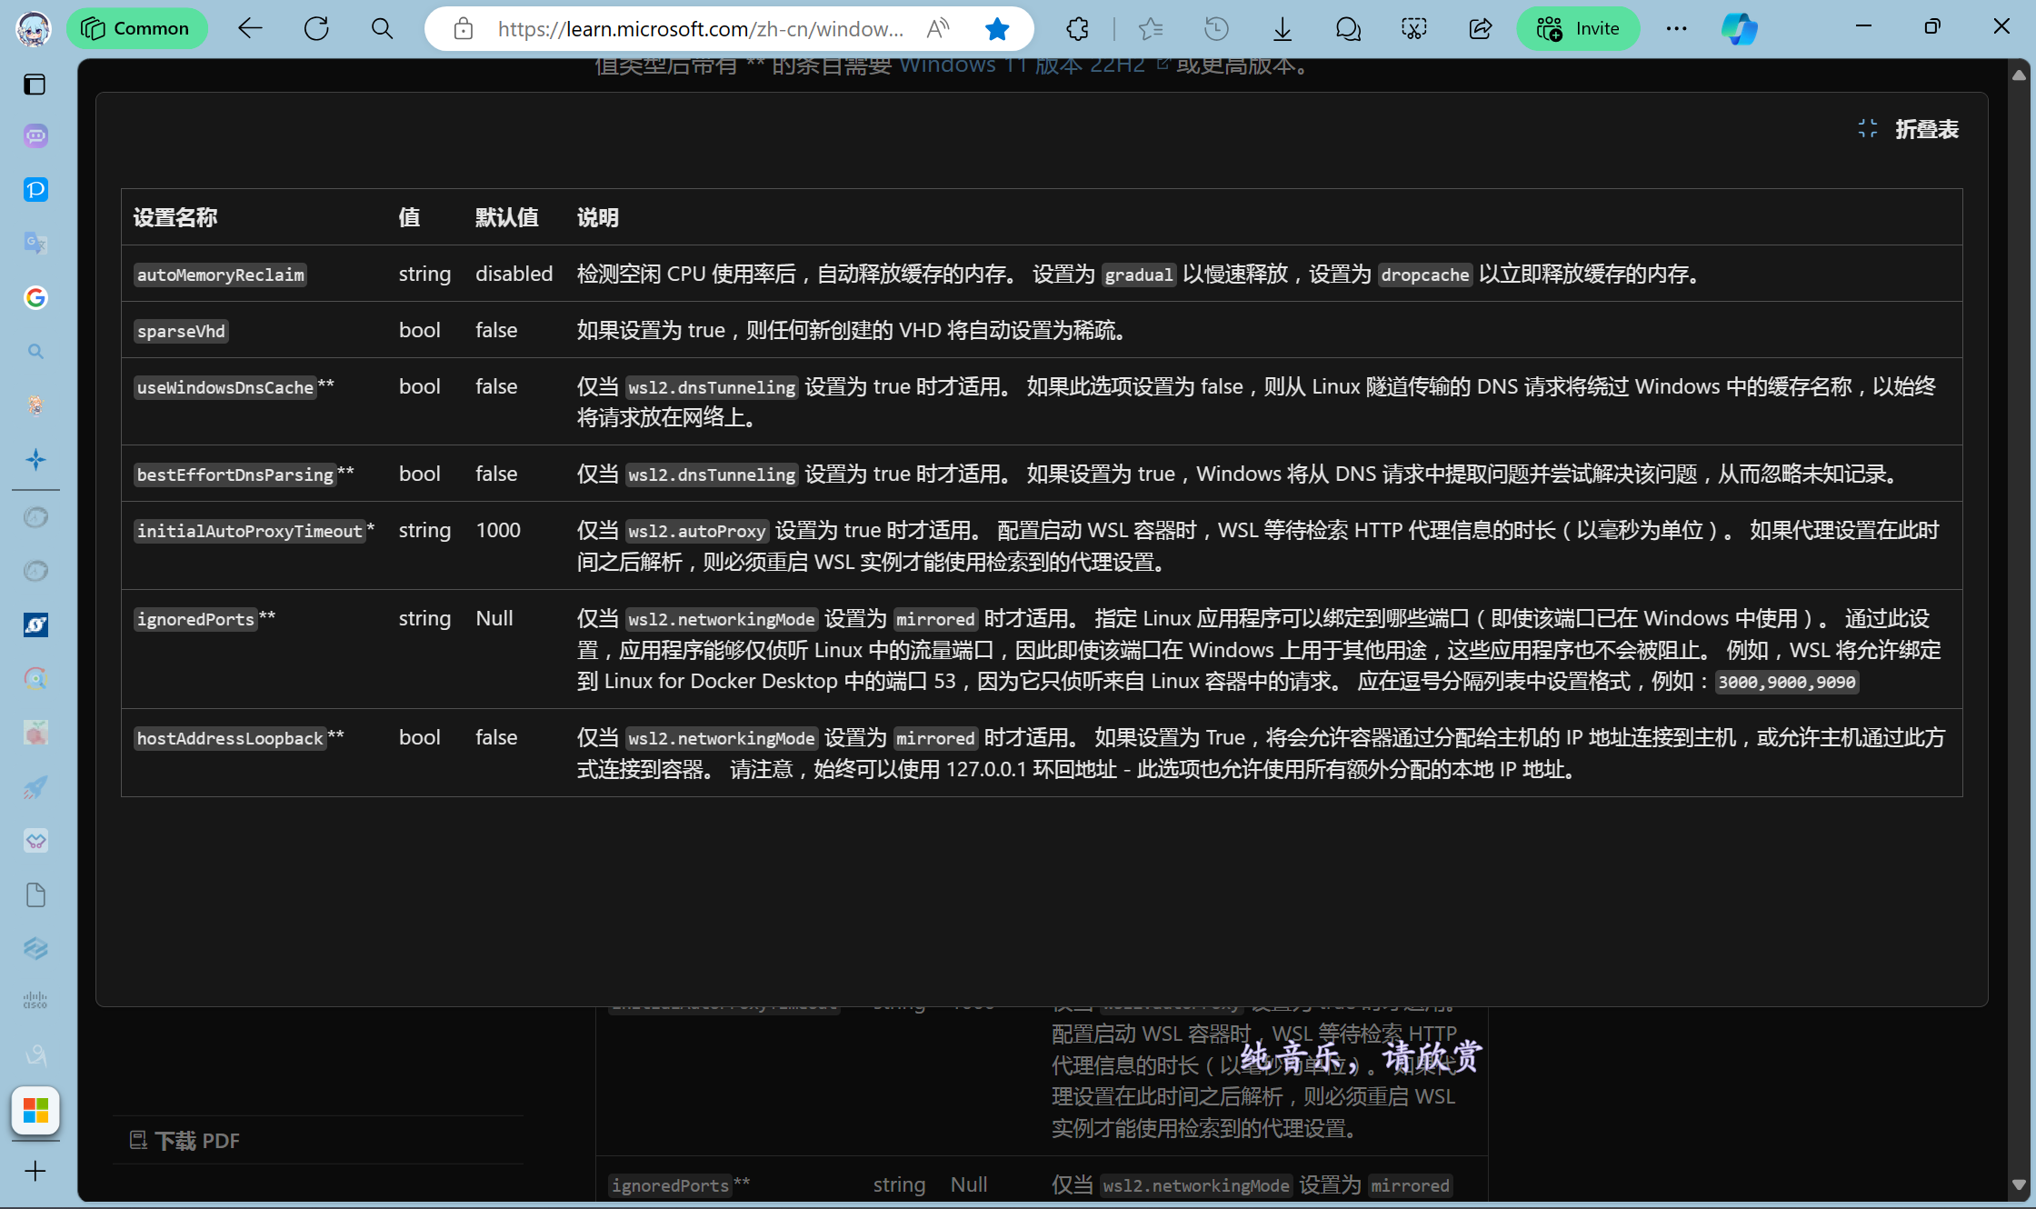The image size is (2036, 1209).
Task: Go back to previous page
Action: [250, 29]
